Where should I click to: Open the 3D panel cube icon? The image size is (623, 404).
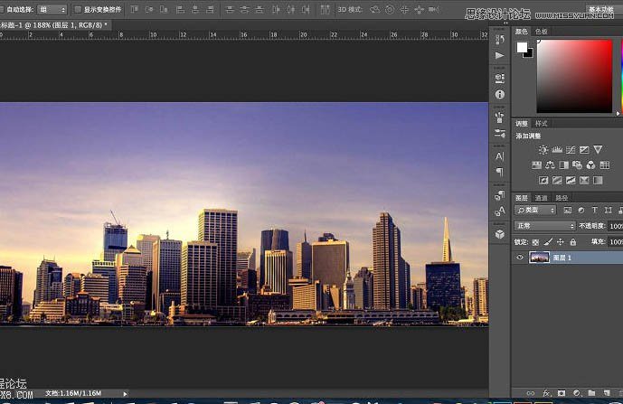[x=499, y=234]
